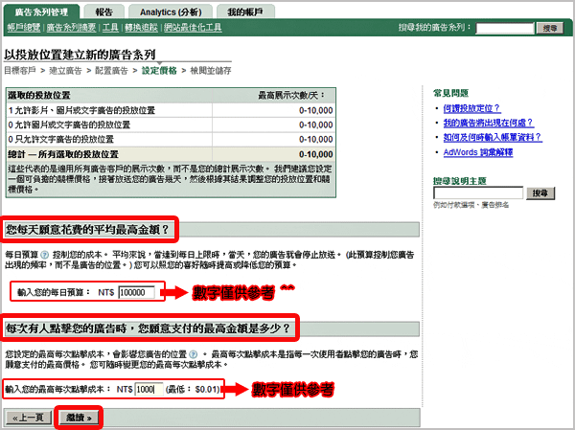
Task: Click the 繼續 » continue button
Action: [x=79, y=418]
